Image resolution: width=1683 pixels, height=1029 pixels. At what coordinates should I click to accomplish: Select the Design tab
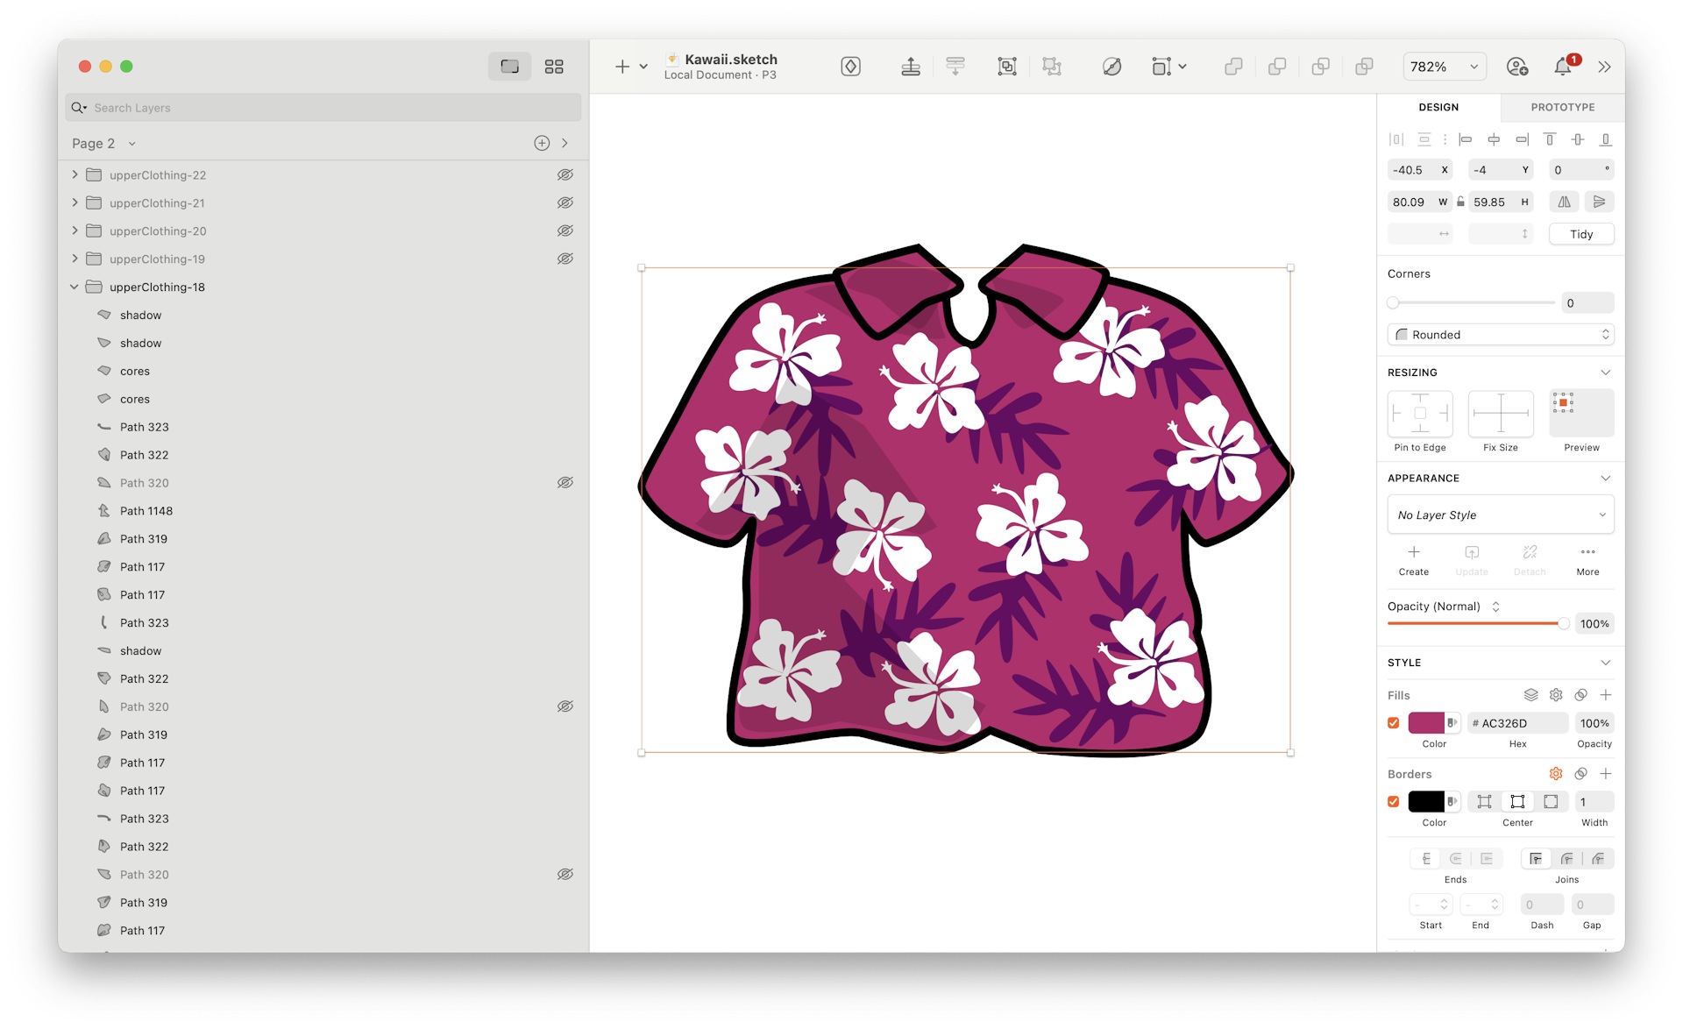click(x=1438, y=107)
